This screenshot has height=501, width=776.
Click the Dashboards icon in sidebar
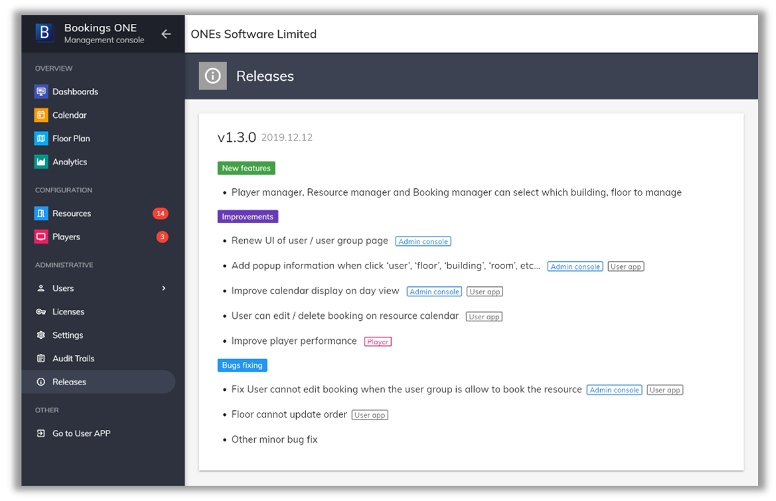pyautogui.click(x=41, y=91)
